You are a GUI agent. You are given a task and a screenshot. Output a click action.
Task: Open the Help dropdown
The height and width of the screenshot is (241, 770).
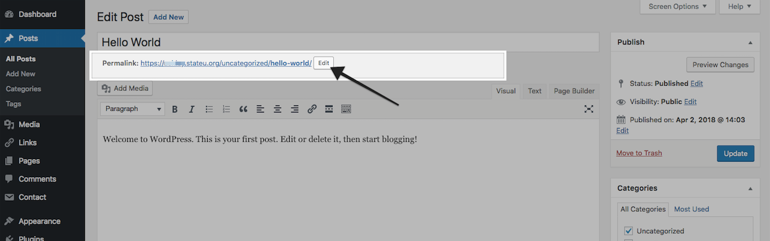[739, 6]
